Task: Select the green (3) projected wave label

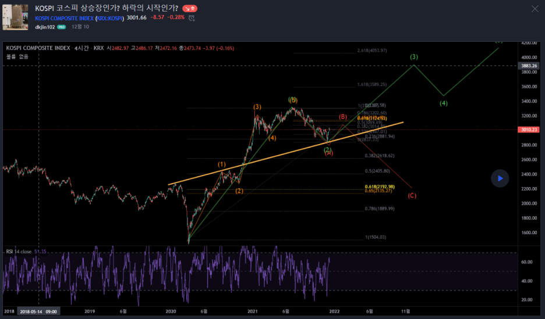Action: click(413, 57)
